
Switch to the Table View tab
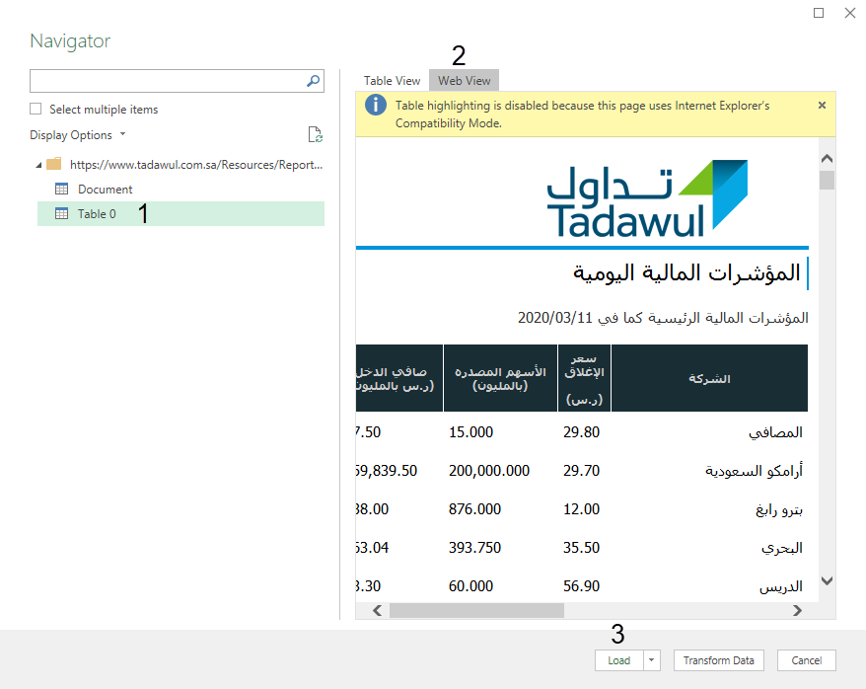(392, 81)
